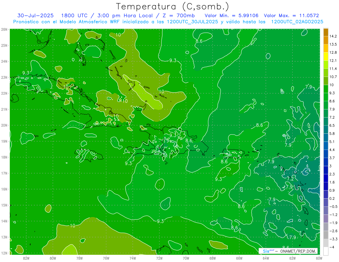
Task: Click the 9.3 contour label near 14N 72W
Action: (x=160, y=221)
